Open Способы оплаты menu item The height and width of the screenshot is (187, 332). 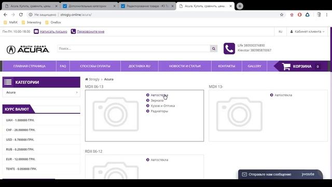tap(95, 66)
